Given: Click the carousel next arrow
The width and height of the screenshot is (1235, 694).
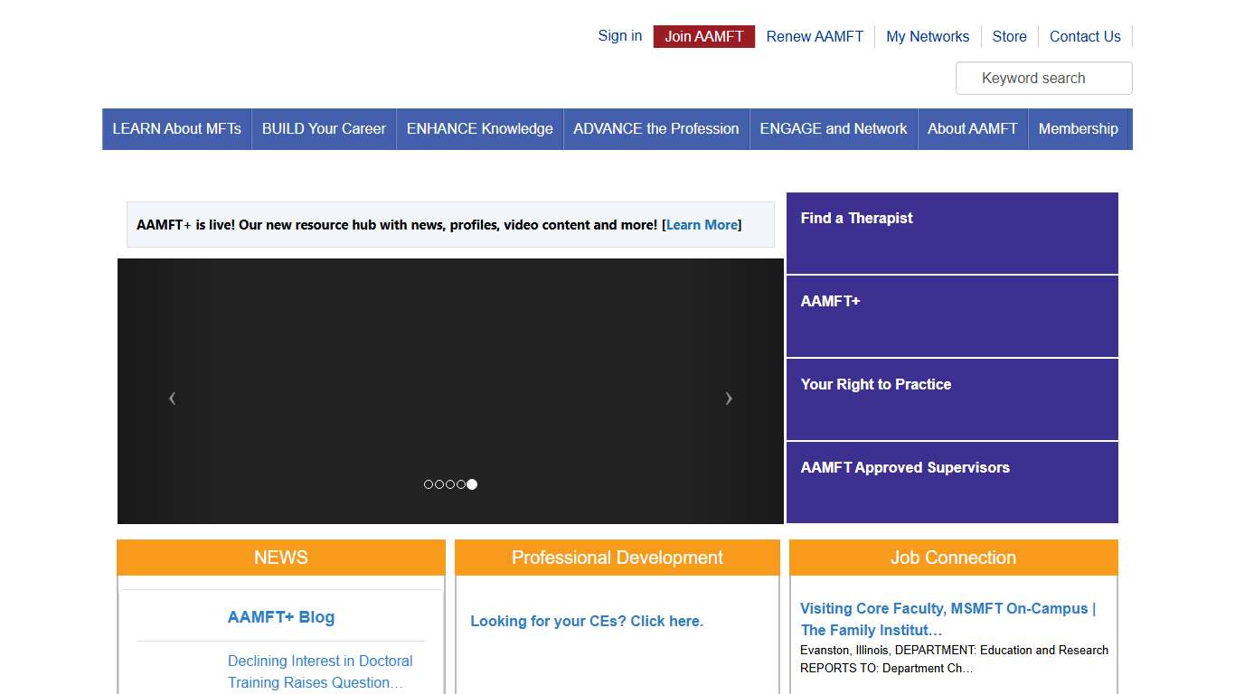Looking at the screenshot, I should click(729, 398).
